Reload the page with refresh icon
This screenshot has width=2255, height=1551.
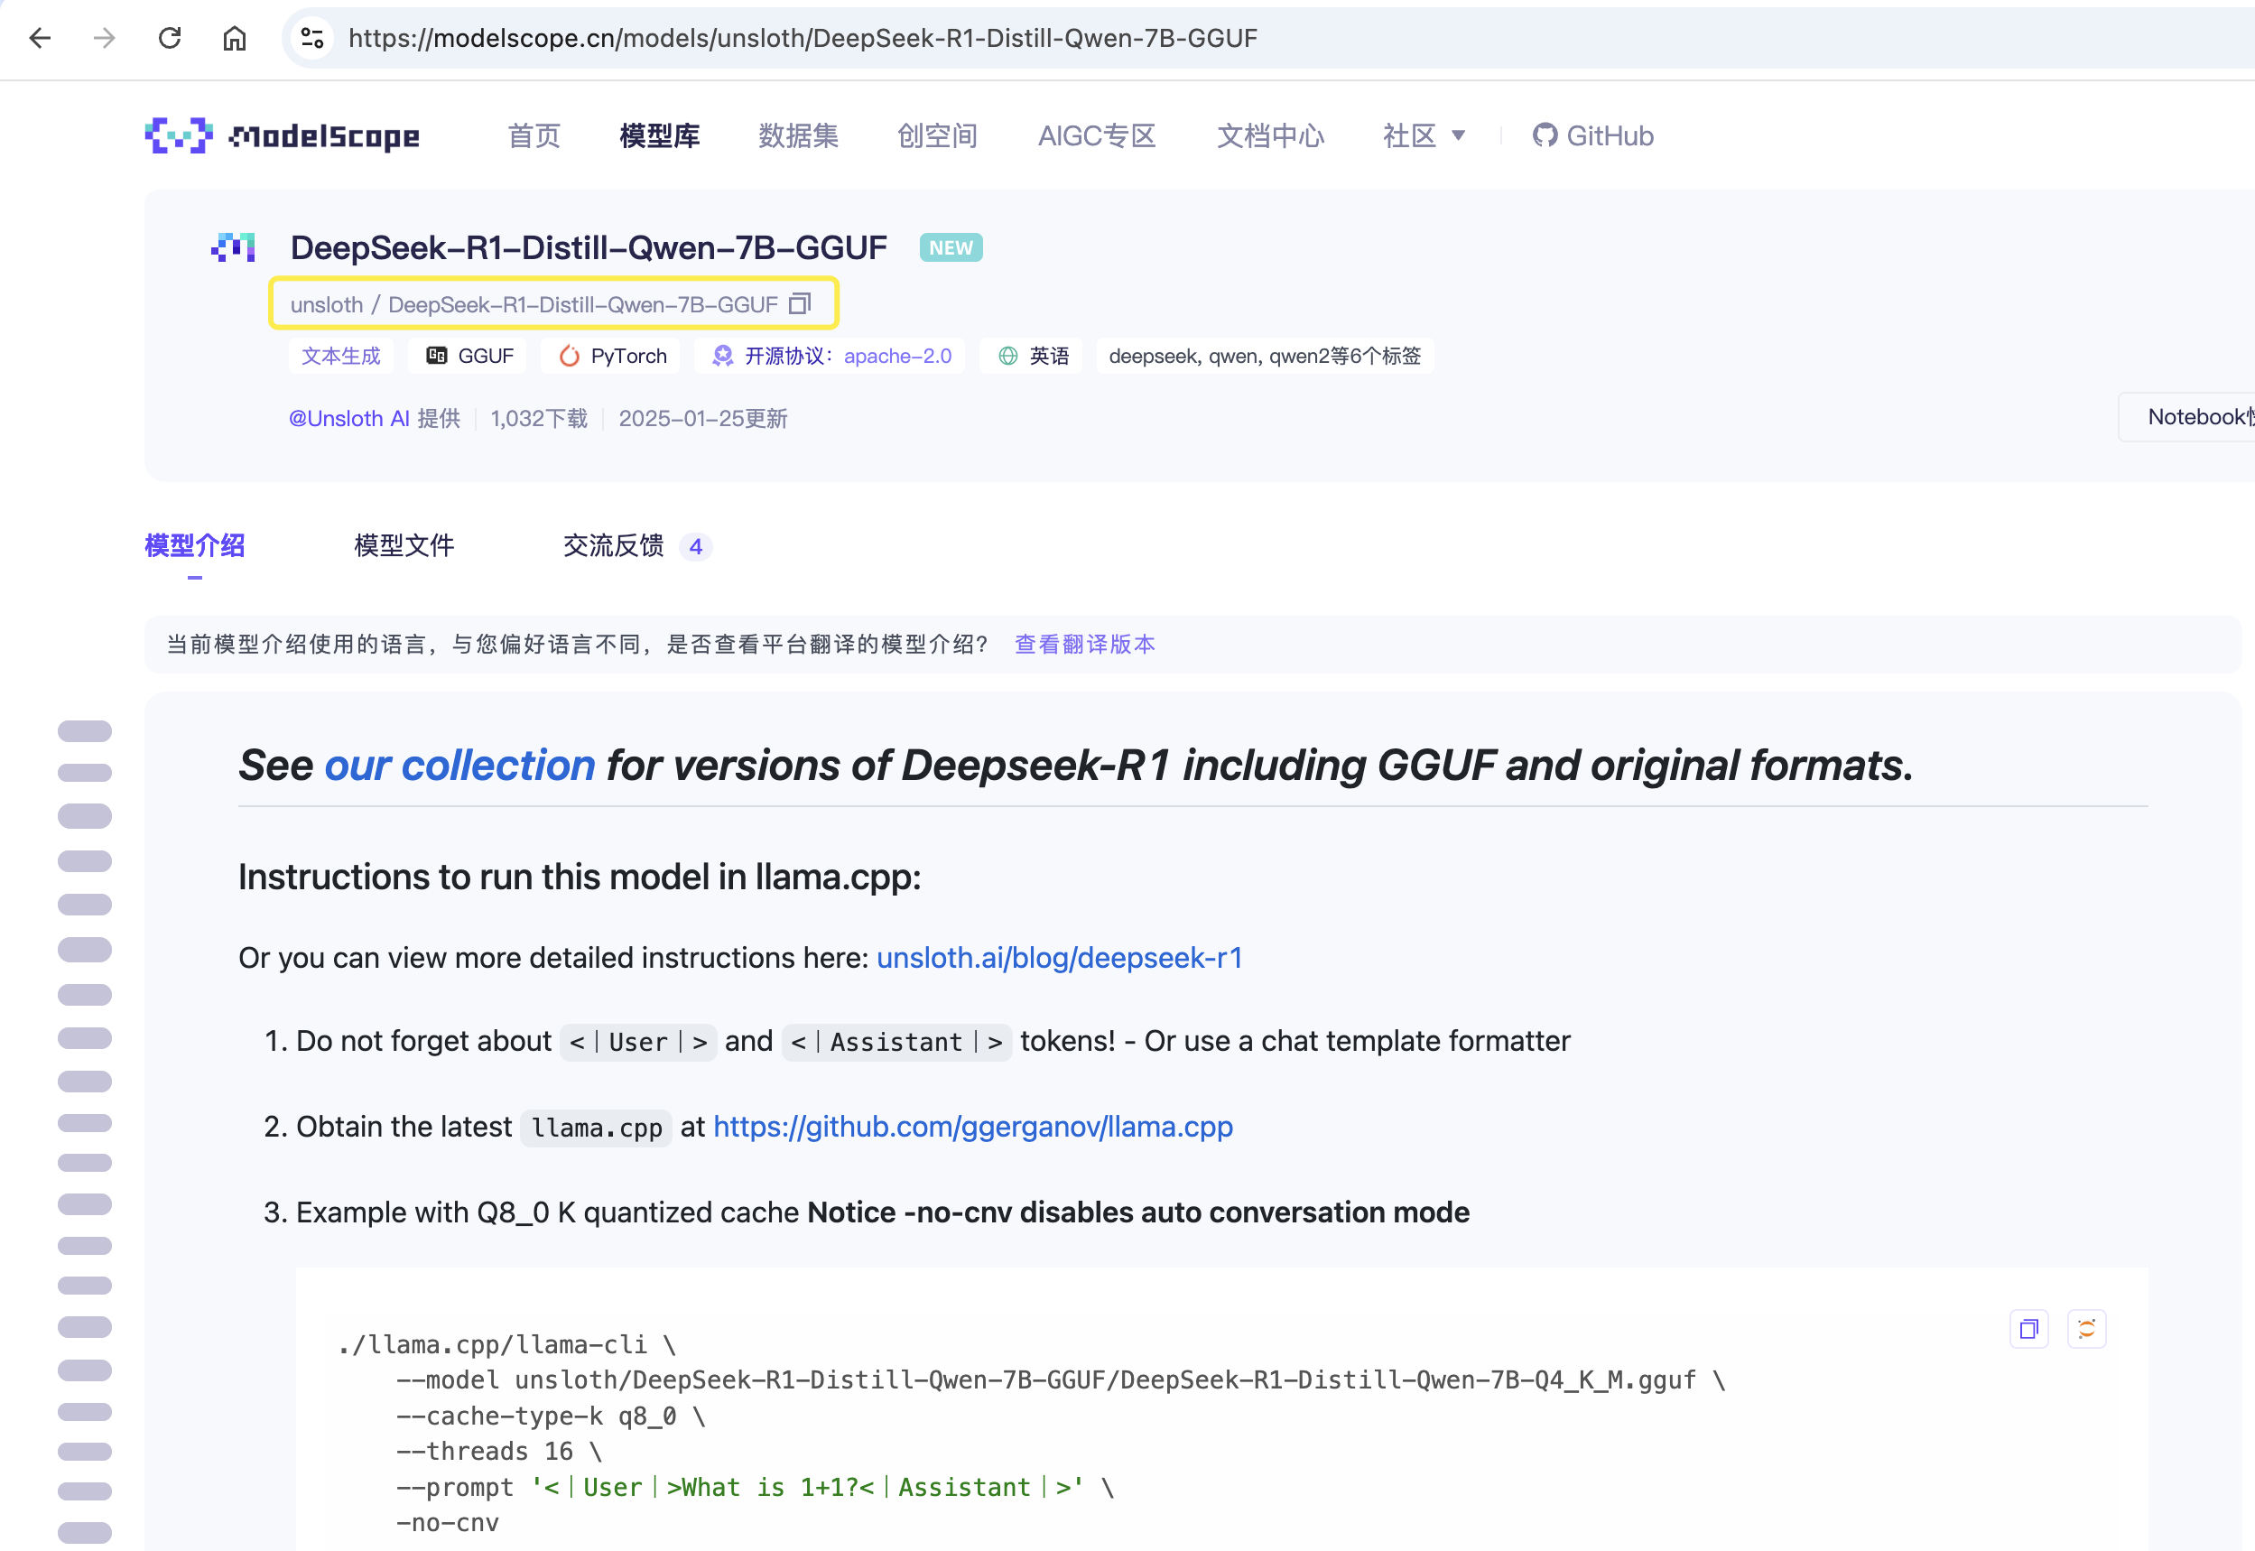170,38
